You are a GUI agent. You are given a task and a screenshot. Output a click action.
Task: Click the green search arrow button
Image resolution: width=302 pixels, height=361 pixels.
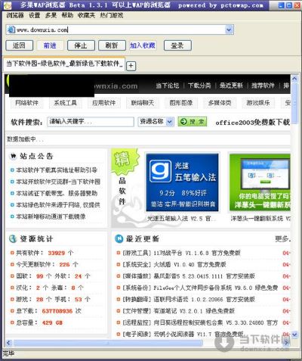tap(193, 122)
